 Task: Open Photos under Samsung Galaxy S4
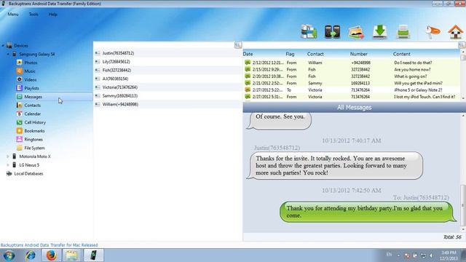(31, 63)
